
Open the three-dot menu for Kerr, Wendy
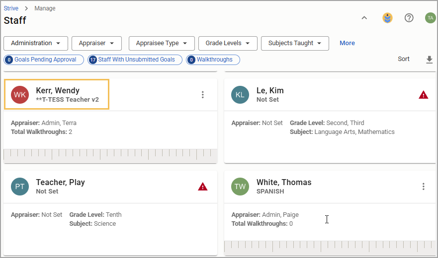coord(203,95)
